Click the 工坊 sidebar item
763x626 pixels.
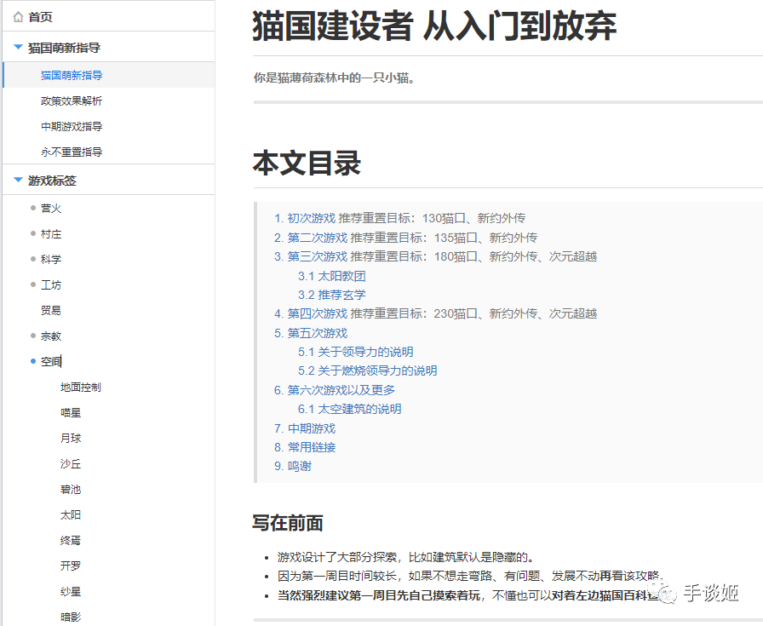[x=51, y=285]
